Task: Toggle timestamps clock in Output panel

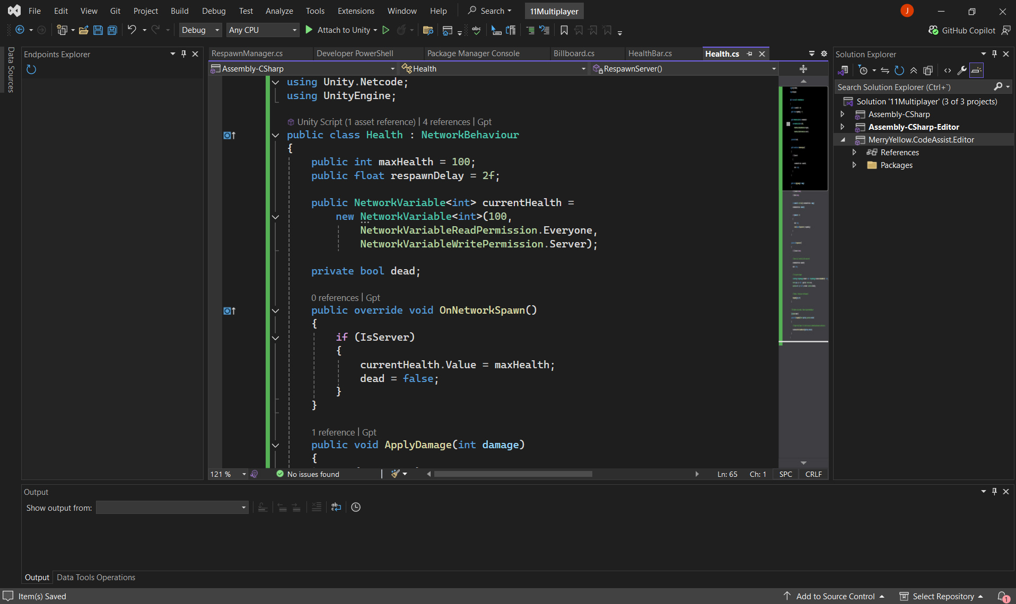Action: coord(356,507)
